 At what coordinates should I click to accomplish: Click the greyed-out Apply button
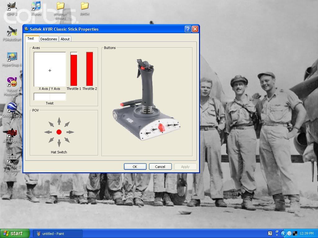tap(185, 166)
